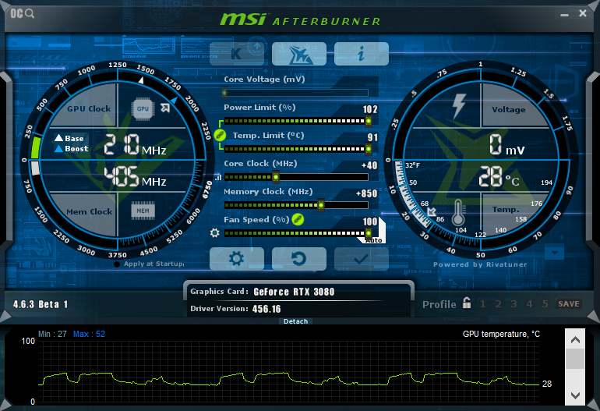Viewport: 600px width, 411px height.
Task: Adjust the Temp. Limit slider handle
Action: click(368, 149)
